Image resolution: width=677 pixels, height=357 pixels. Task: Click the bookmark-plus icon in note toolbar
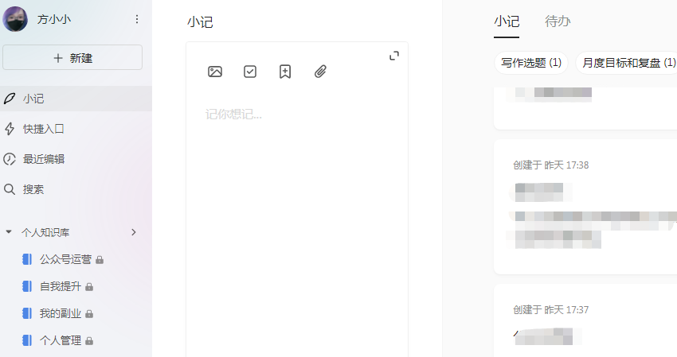pyautogui.click(x=285, y=72)
